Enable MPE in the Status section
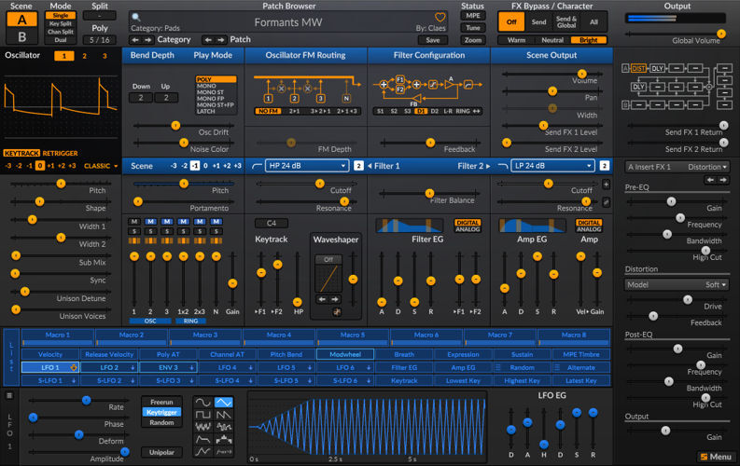740x466 pixels. [x=473, y=16]
